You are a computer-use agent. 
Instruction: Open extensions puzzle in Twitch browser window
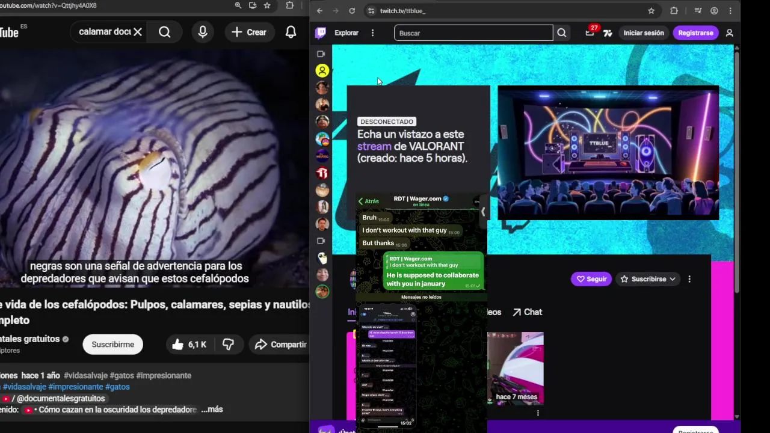674,11
